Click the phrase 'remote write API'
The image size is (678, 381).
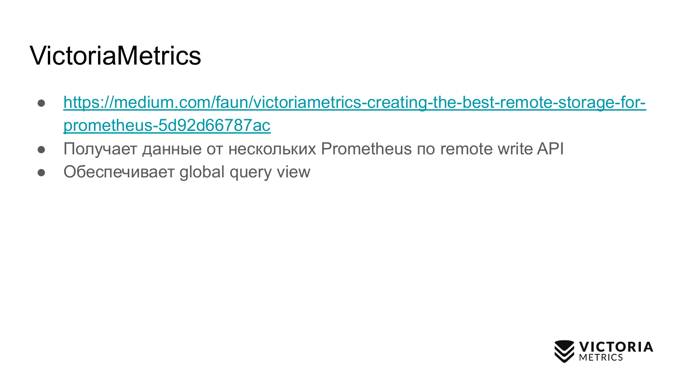(502, 149)
